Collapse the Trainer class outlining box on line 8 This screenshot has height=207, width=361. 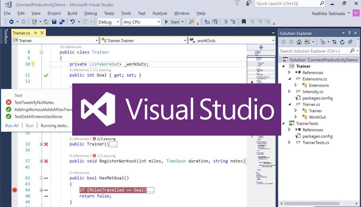41,52
